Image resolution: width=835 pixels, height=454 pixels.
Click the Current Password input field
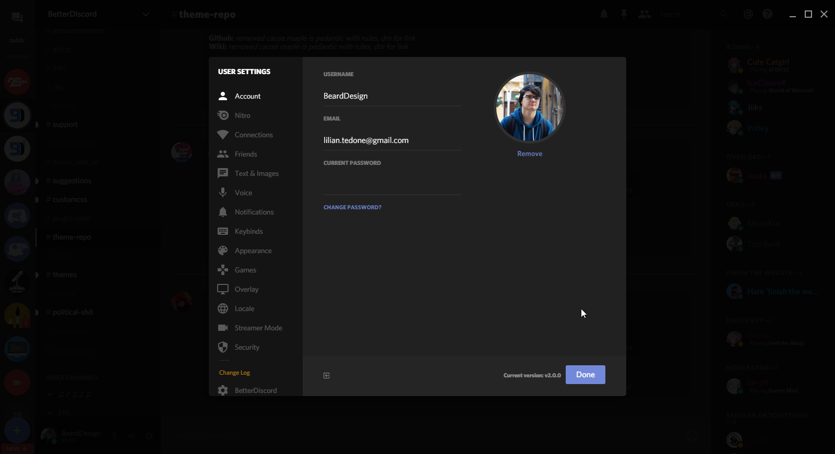coord(392,185)
